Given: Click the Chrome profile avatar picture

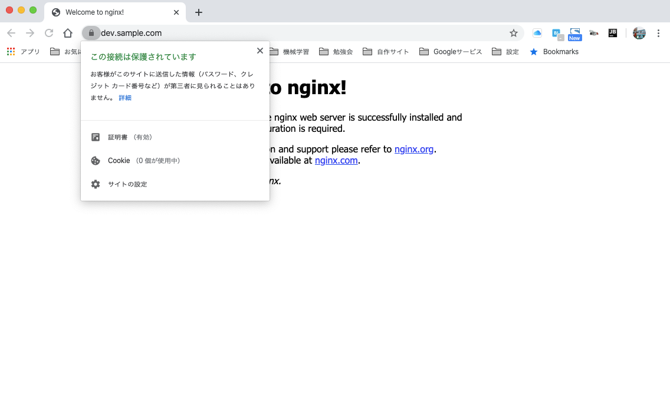Looking at the screenshot, I should [639, 33].
